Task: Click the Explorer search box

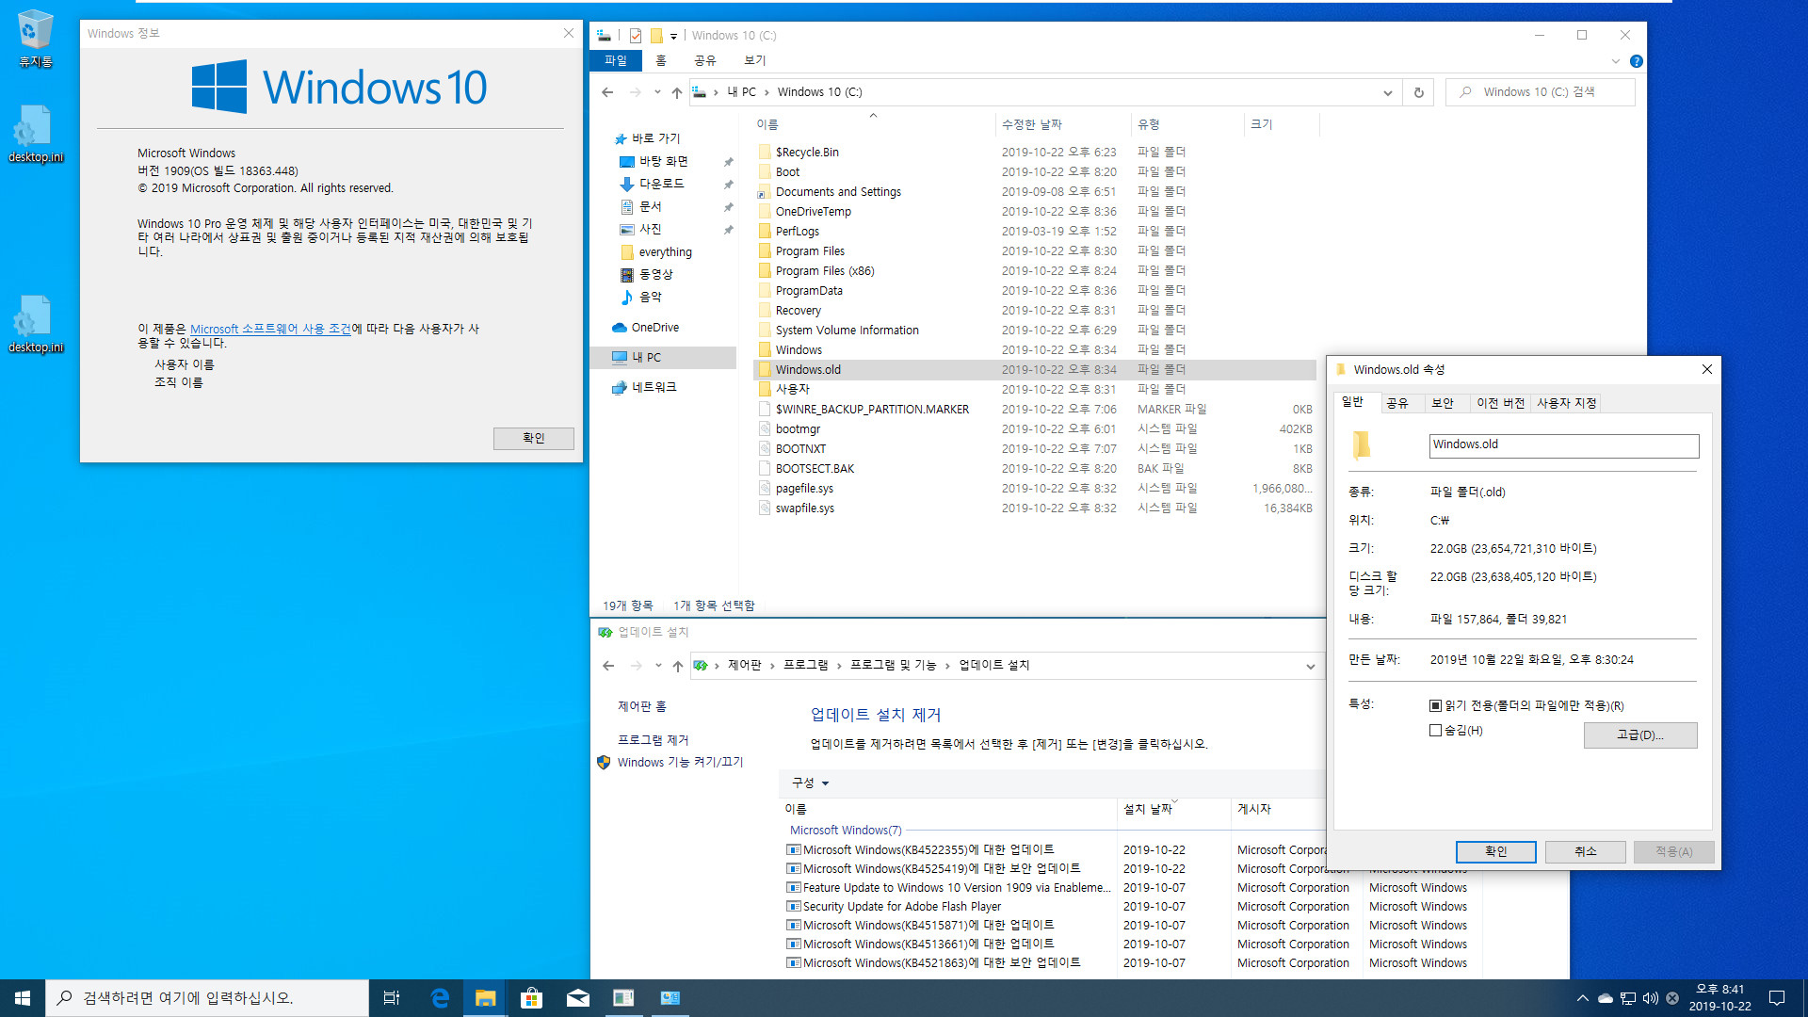Action: (x=1541, y=92)
